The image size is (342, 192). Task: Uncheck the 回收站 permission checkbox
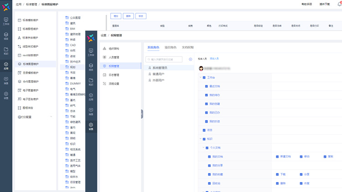click(x=209, y=183)
